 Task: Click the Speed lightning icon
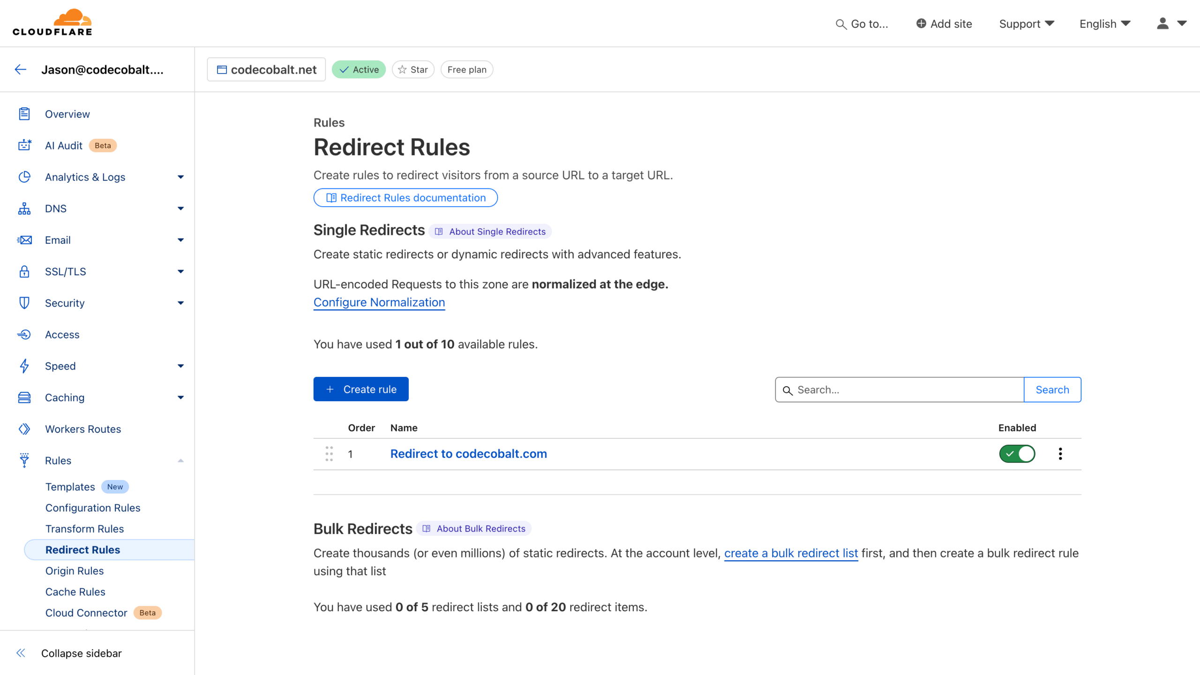24,366
